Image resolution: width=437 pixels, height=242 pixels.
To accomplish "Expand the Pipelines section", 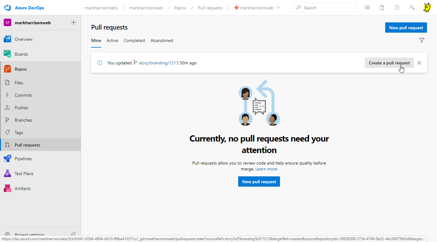I will tap(23, 159).
